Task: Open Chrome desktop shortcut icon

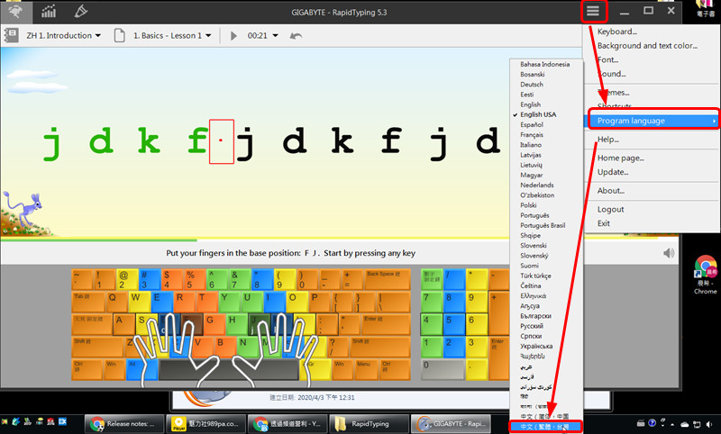Action: [706, 275]
